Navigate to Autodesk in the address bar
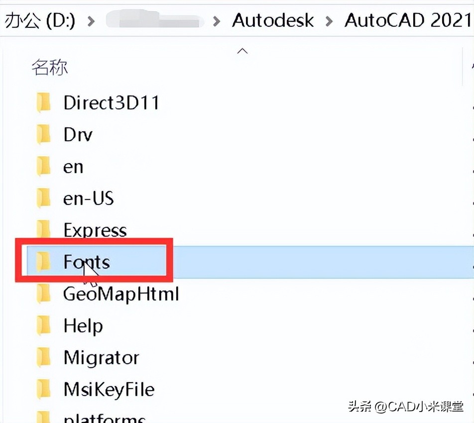This screenshot has height=423, width=474. pos(273,21)
